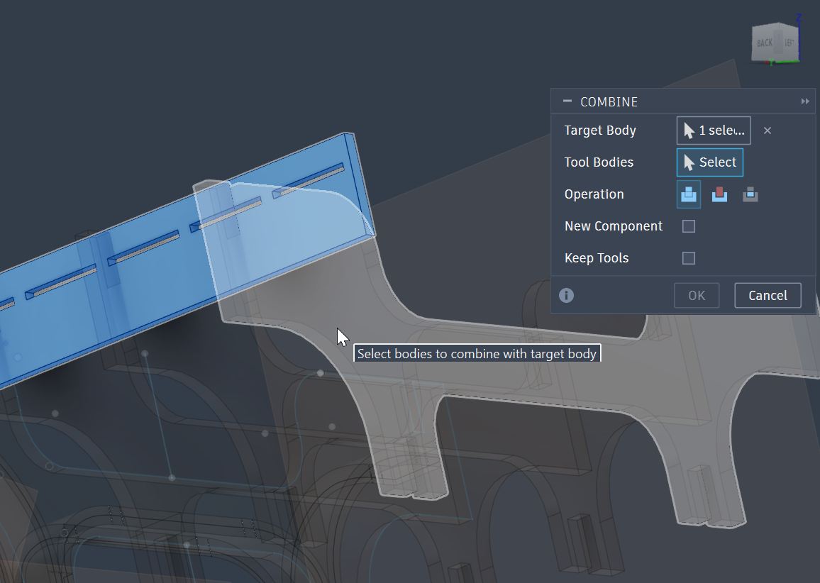Click the blue Z axis on the ViewCube
The image size is (820, 583).
tap(799, 21)
